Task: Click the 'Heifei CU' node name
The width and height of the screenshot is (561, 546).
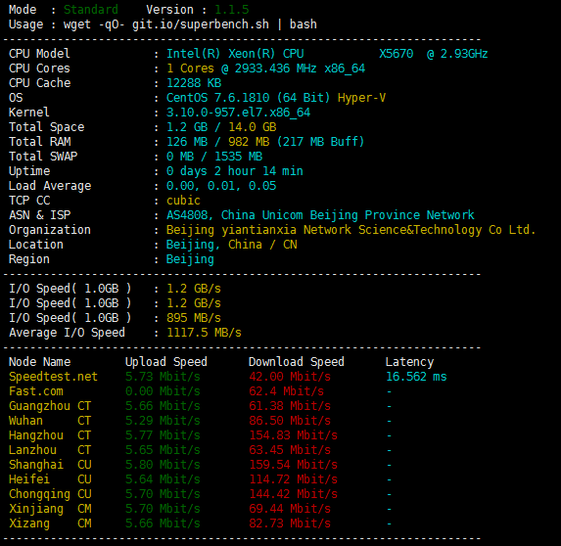Action: 50,479
